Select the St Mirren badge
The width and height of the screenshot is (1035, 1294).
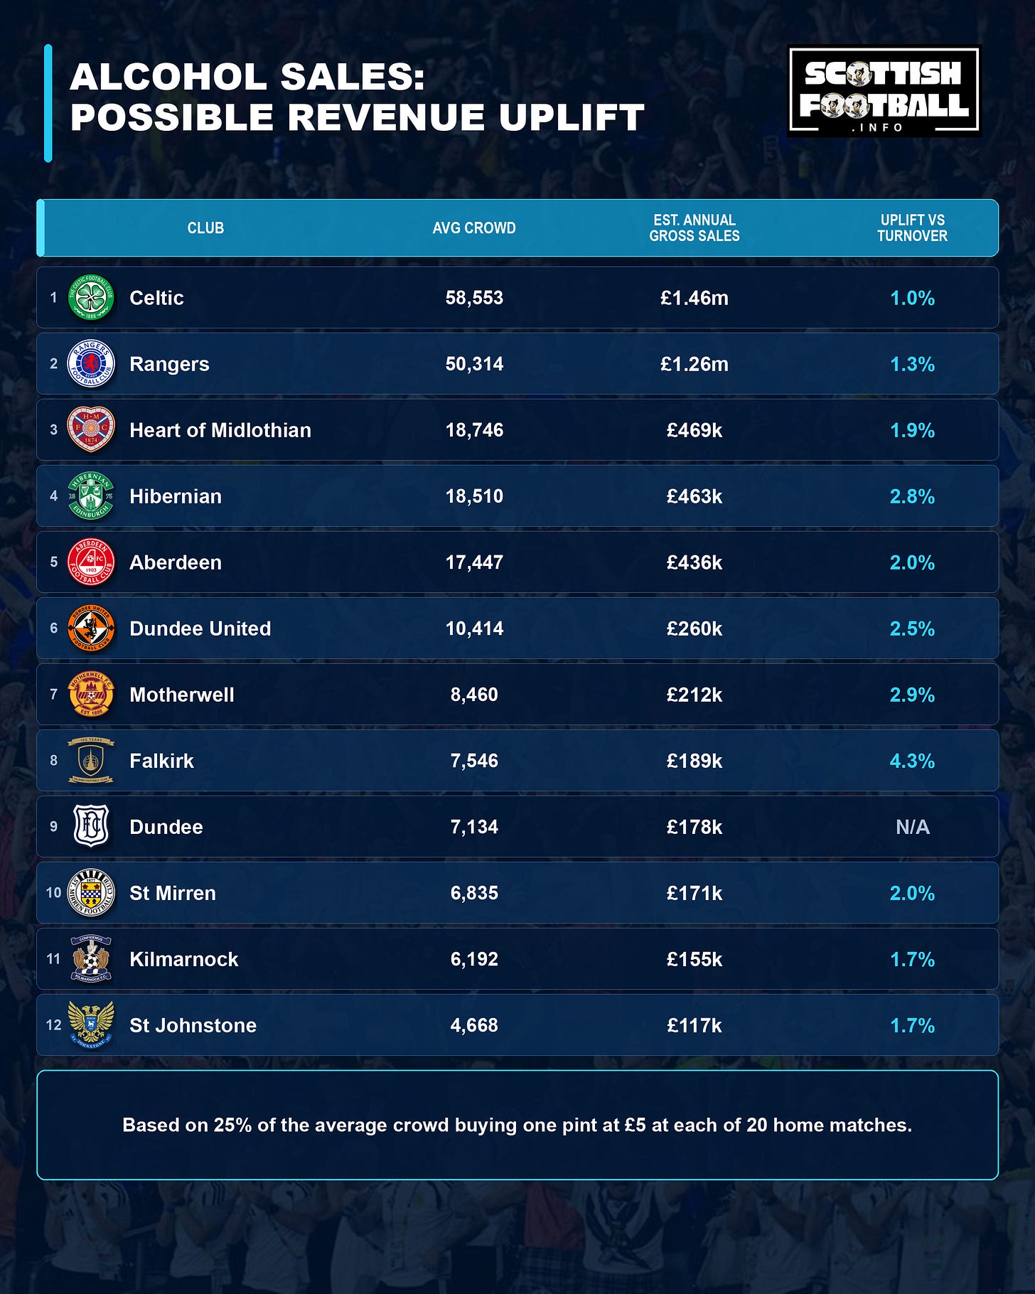coord(91,893)
